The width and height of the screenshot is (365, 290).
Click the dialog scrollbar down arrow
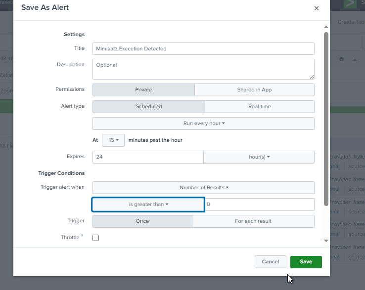pos(326,241)
